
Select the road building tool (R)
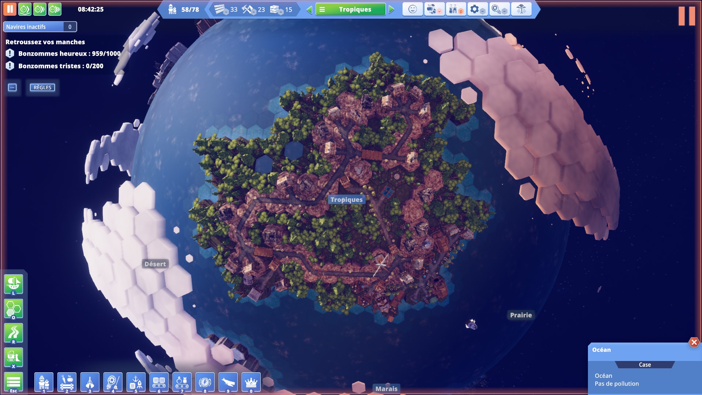14,334
